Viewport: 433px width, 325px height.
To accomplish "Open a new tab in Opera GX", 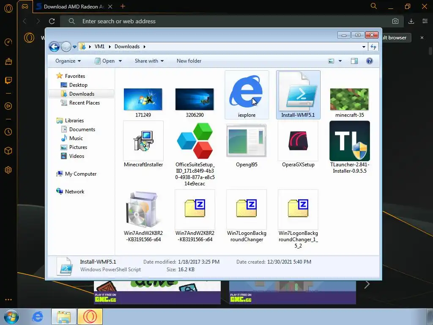I will (123, 6).
